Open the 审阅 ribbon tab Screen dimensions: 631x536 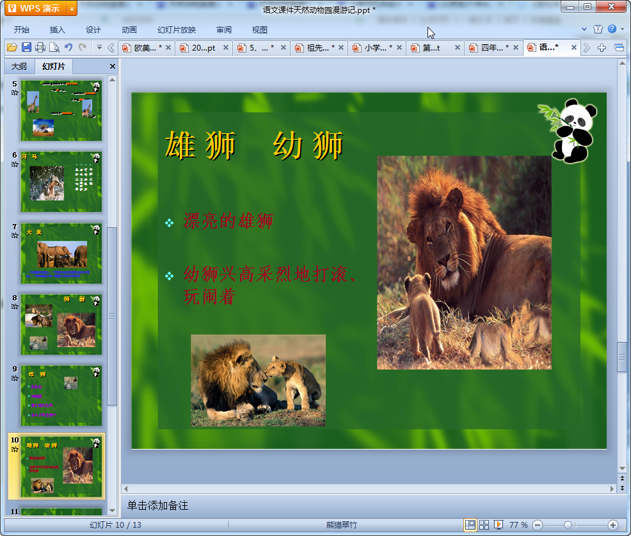click(x=224, y=30)
